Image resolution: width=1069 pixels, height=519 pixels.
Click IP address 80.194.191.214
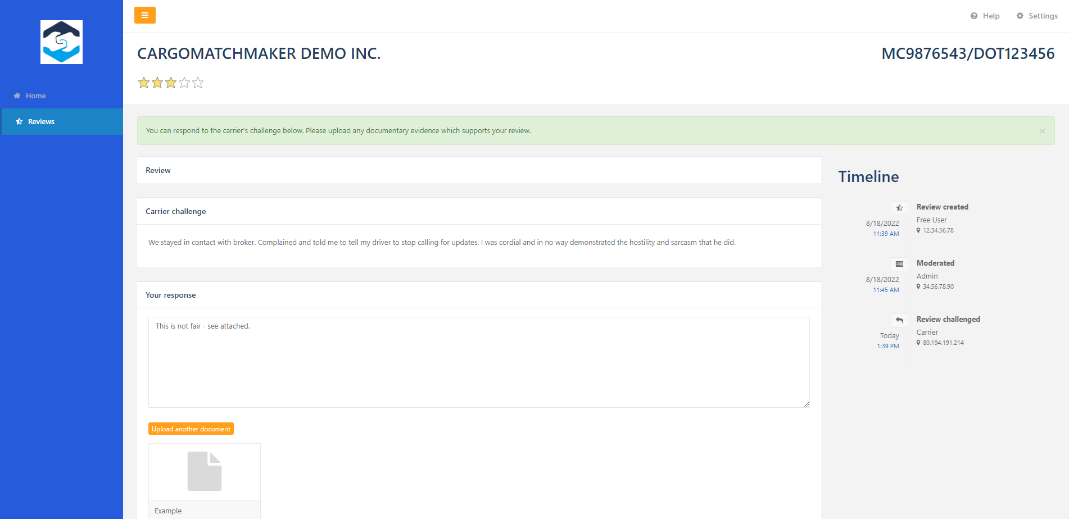(x=943, y=343)
